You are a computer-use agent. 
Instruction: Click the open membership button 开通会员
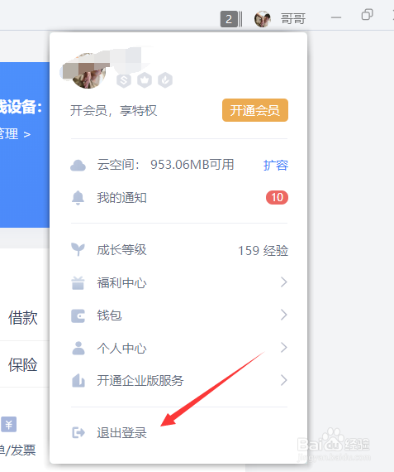pos(255,110)
